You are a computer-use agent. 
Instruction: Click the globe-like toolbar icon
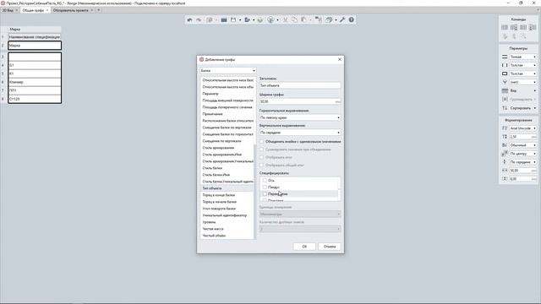(270, 20)
